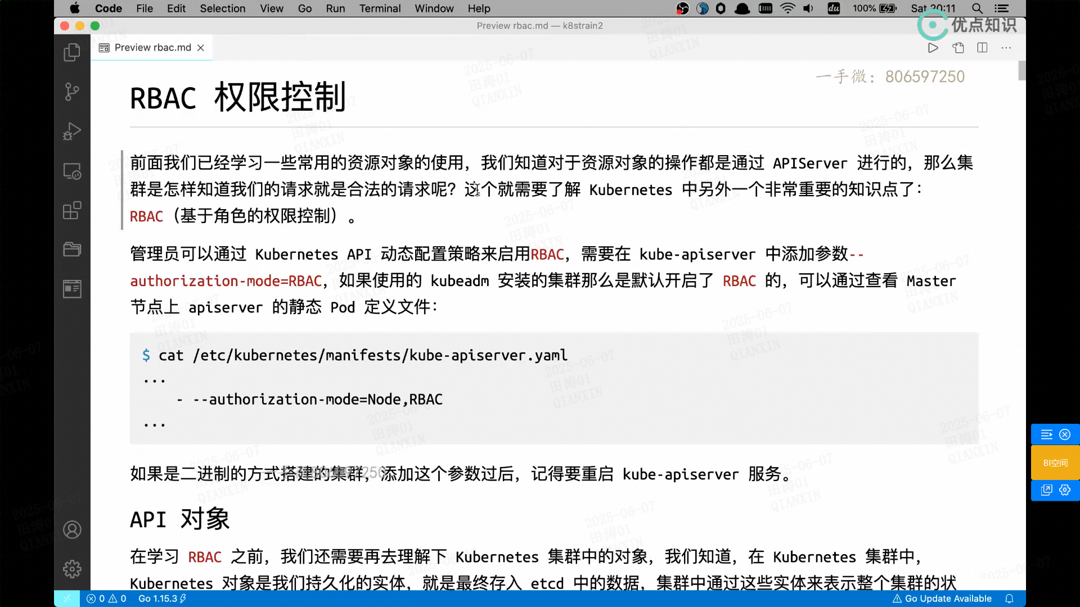
Task: Open the Selection menu
Action: (222, 8)
